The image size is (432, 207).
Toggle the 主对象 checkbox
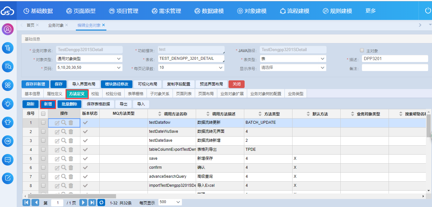tap(362, 50)
